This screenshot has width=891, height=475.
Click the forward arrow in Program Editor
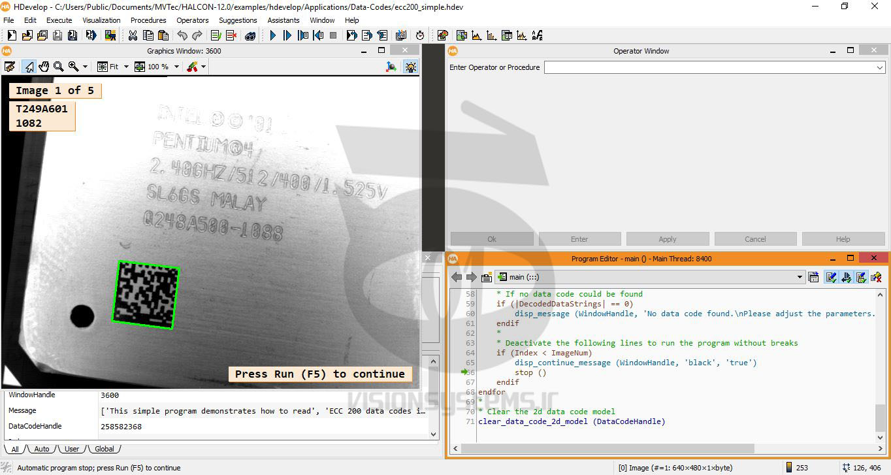pos(472,277)
